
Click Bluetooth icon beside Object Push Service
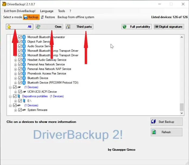click(24, 42)
